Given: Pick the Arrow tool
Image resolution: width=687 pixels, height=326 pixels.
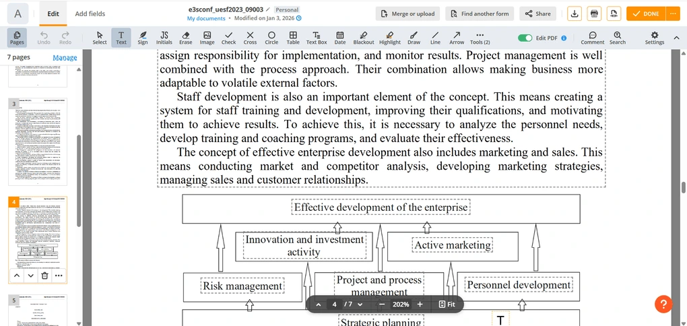Looking at the screenshot, I should 457,38.
